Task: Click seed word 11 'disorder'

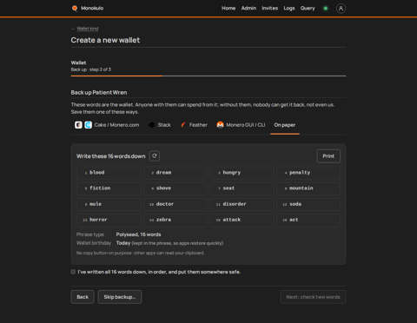Action: pyautogui.click(x=242, y=204)
